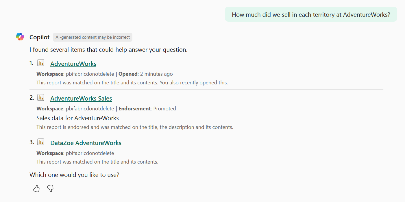This screenshot has height=202, width=405.
Task: Click the Workspace line under DataZoe AdventureWorks
Action: point(75,153)
